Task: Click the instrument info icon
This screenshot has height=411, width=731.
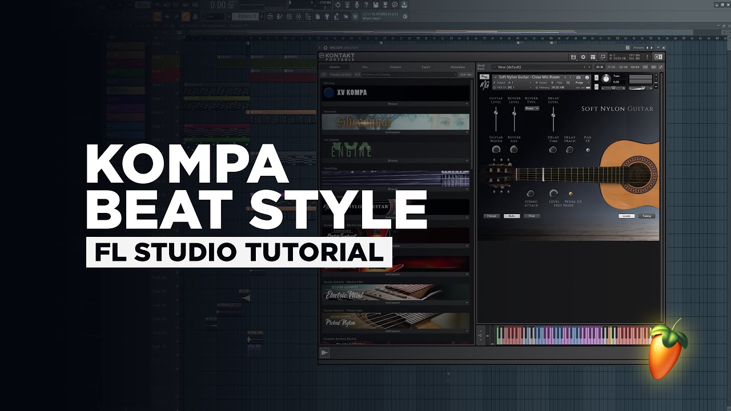Action: [587, 77]
